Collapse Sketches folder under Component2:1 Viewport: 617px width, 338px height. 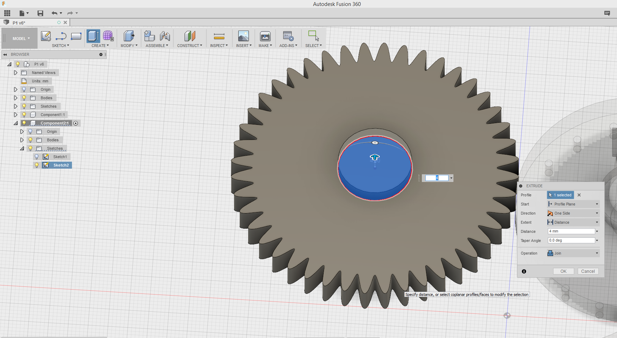22,148
